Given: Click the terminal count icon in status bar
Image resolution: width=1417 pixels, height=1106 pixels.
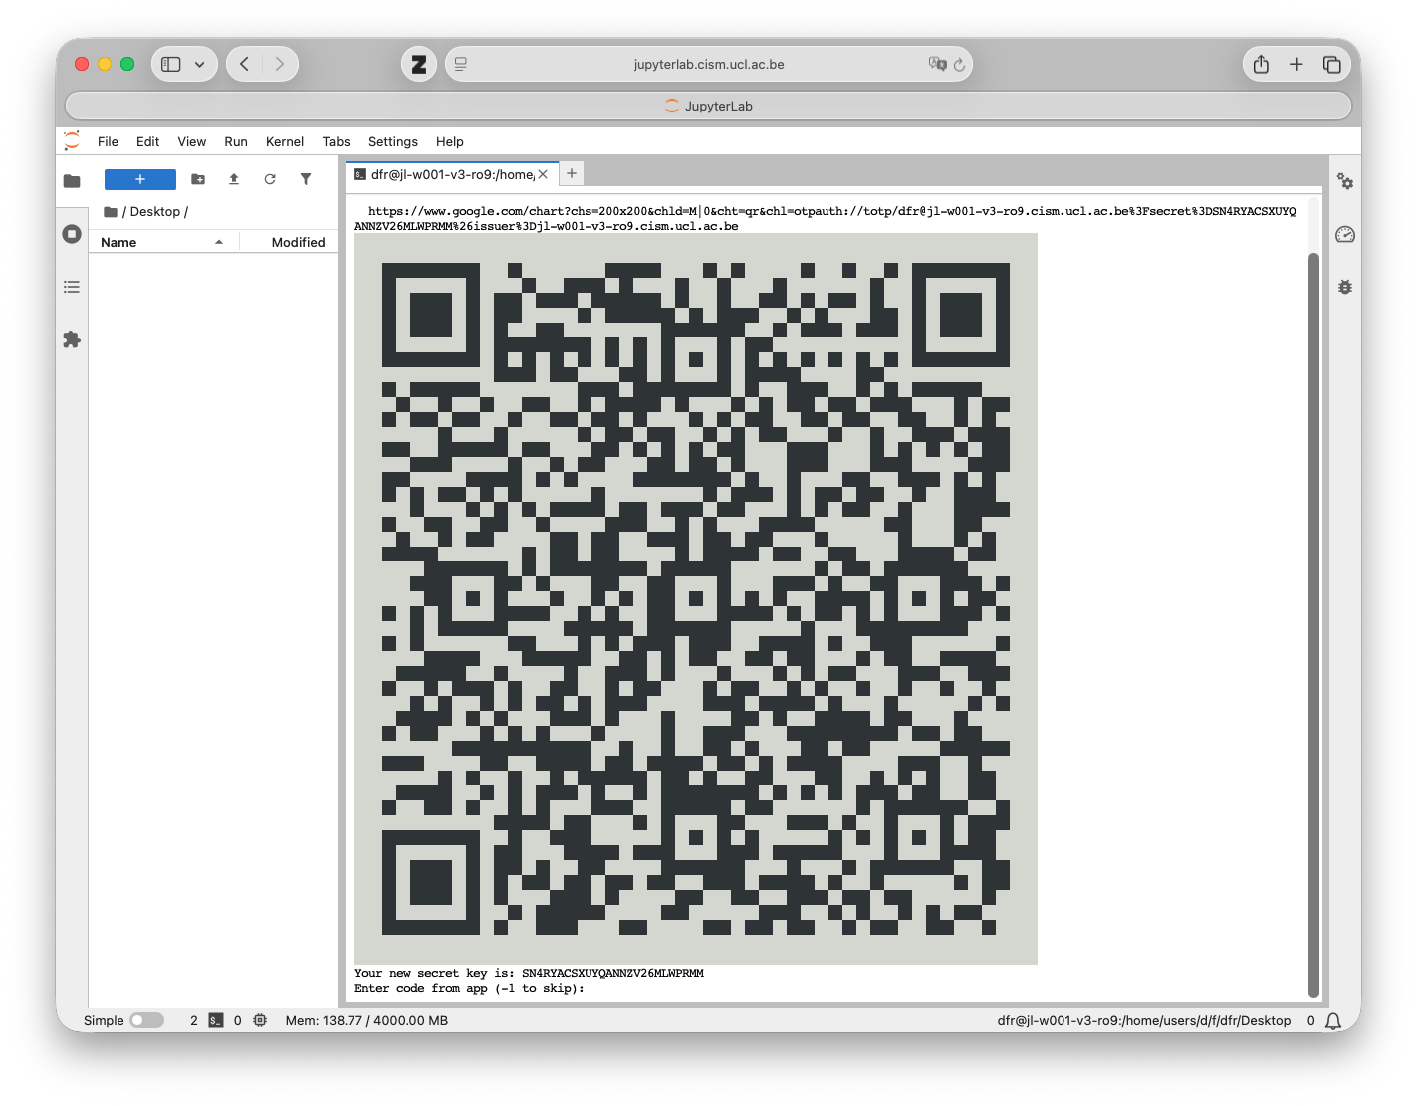Looking at the screenshot, I should (x=216, y=1020).
